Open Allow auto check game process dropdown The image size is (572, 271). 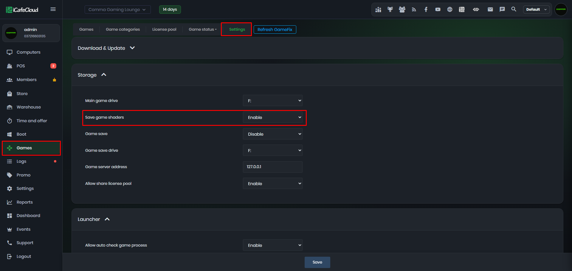point(273,245)
